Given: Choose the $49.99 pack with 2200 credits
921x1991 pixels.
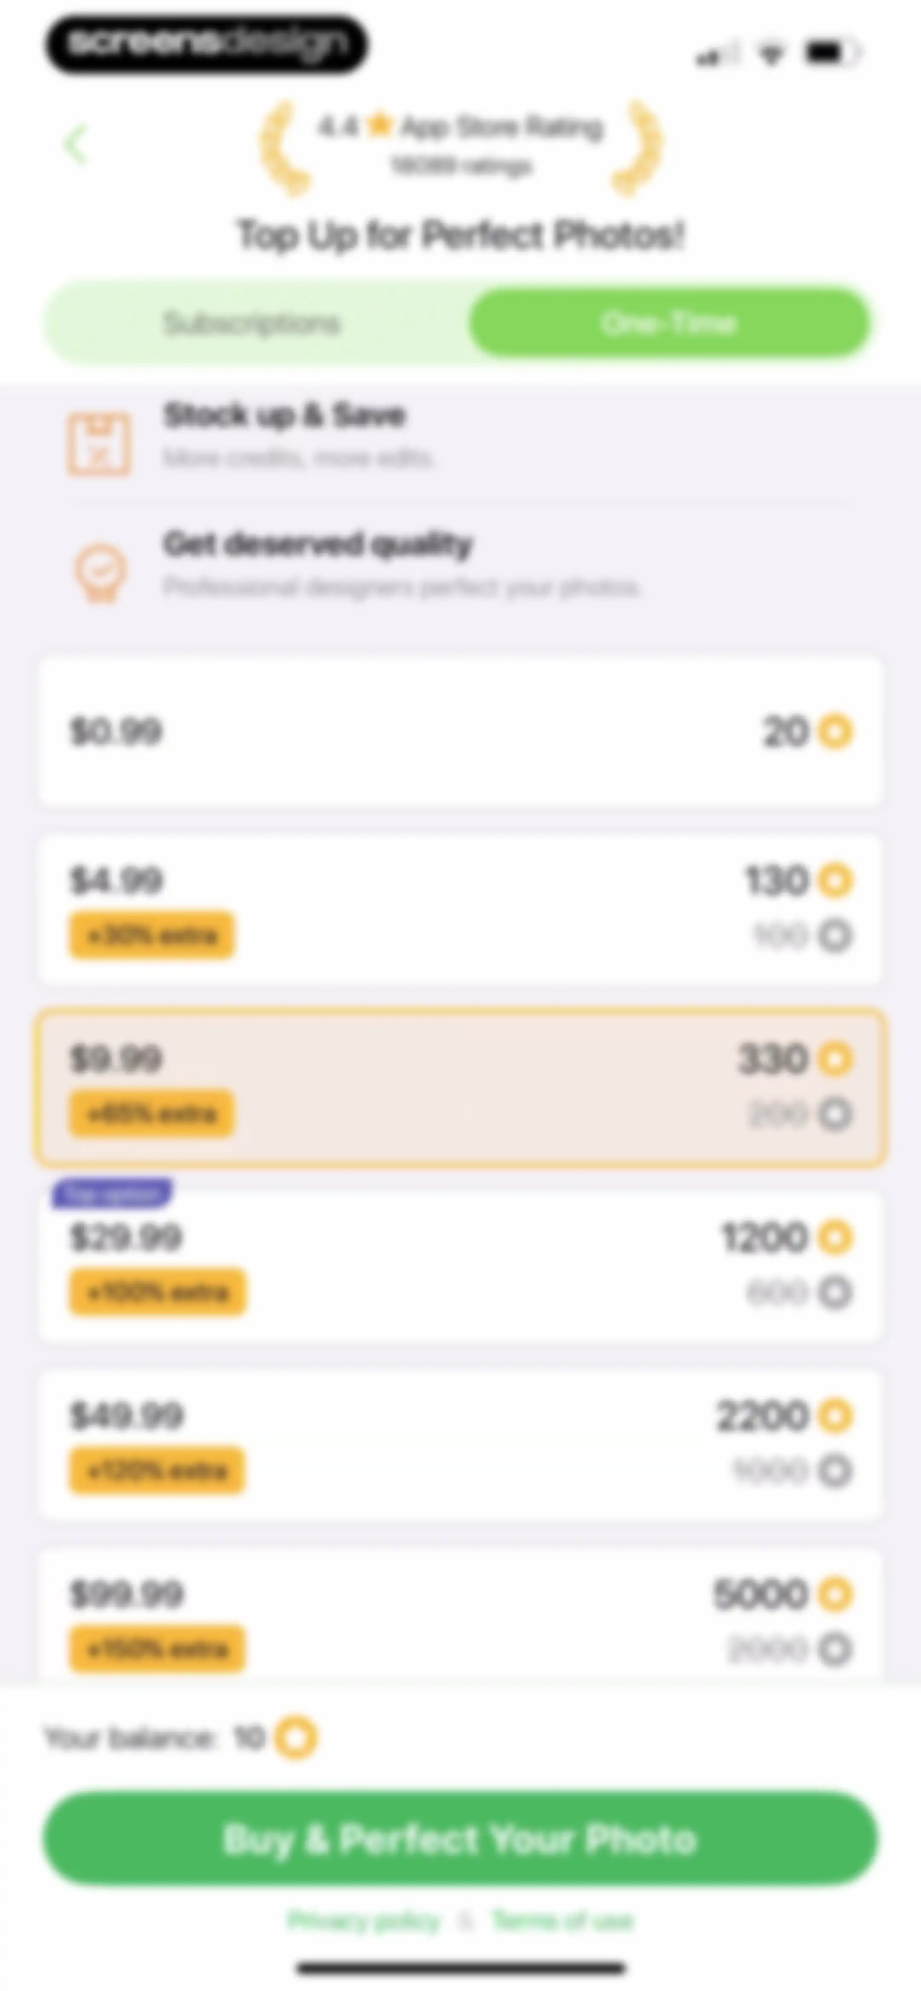Looking at the screenshot, I should pyautogui.click(x=461, y=1444).
